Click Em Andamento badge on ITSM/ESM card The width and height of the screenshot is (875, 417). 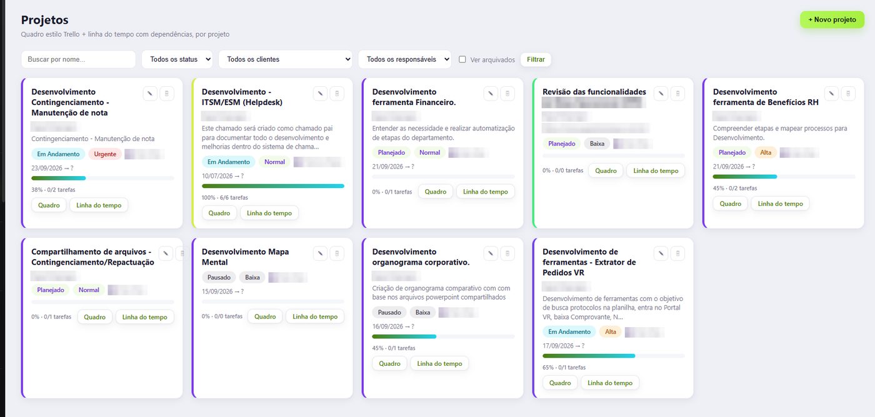(x=228, y=162)
